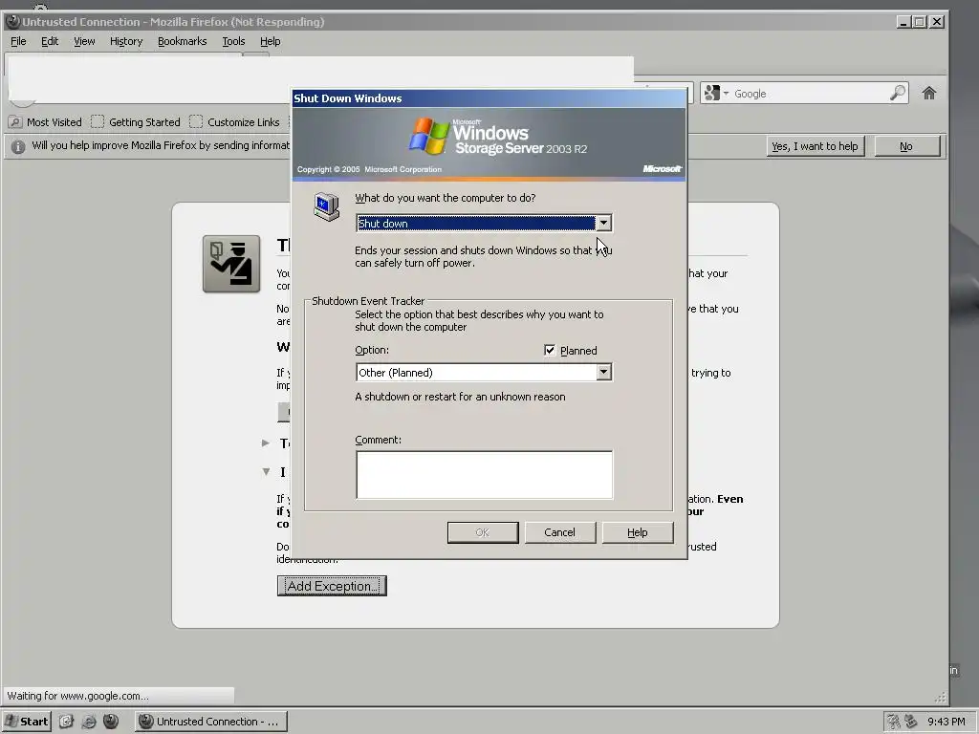Screen dimensions: 979x734
Task: Open the Help menu in Firefox
Action: (271, 41)
